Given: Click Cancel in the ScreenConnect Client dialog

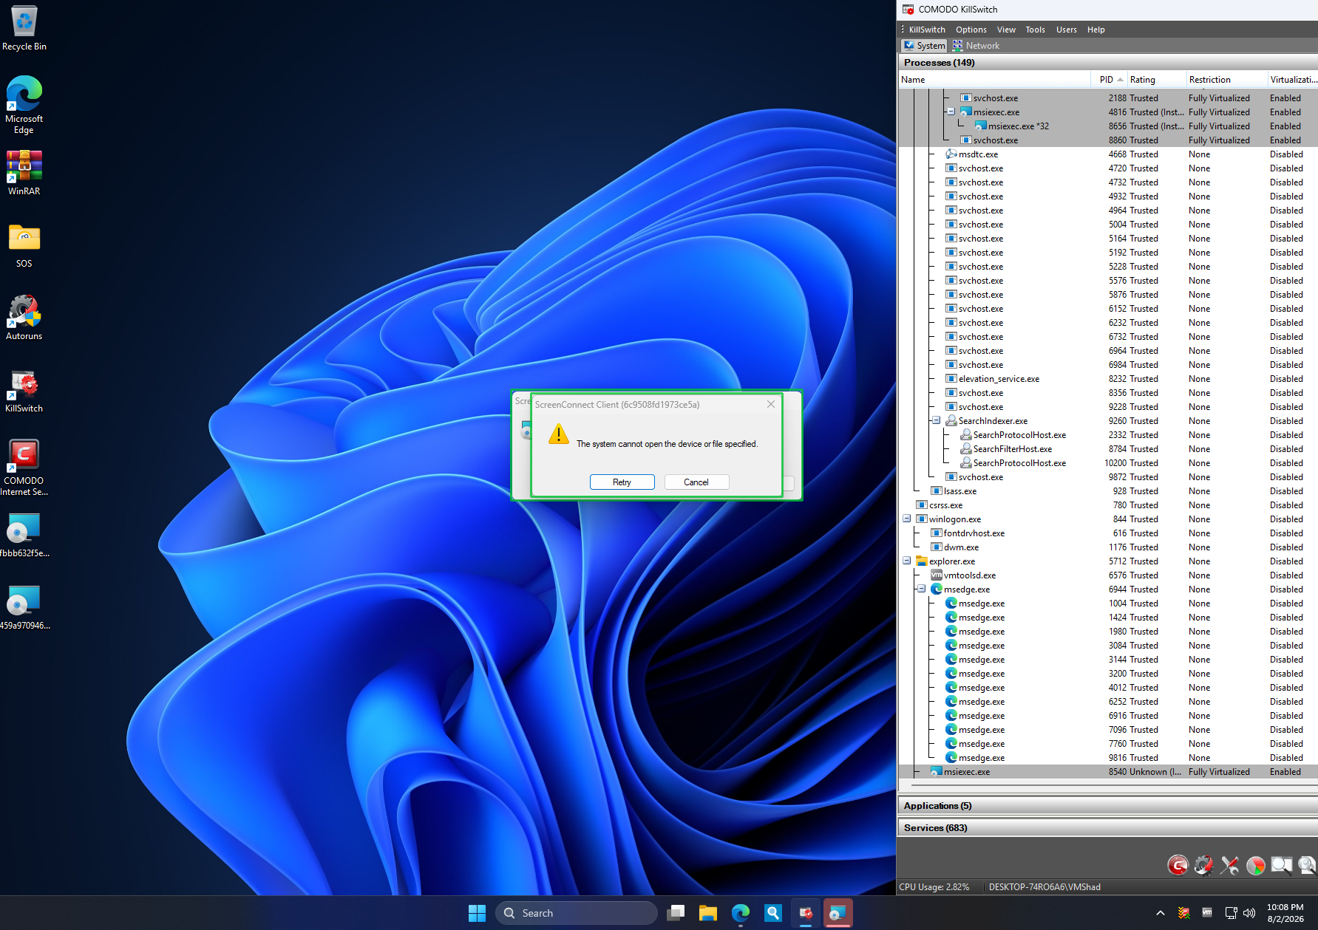Looking at the screenshot, I should pyautogui.click(x=696, y=482).
